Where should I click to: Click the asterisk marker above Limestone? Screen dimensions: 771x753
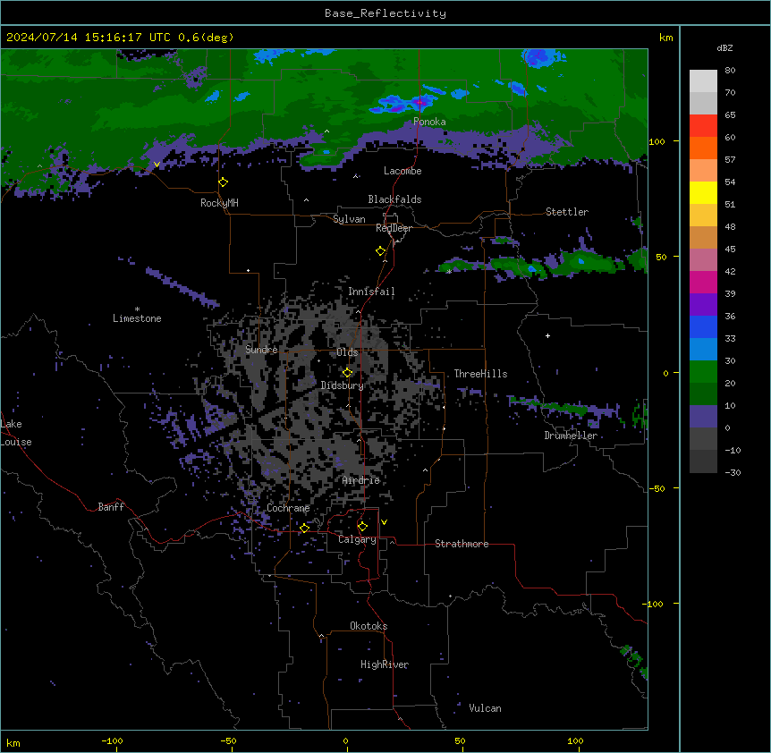point(137,309)
